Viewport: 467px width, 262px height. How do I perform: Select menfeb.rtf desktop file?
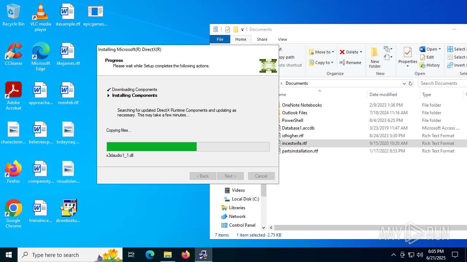click(68, 94)
